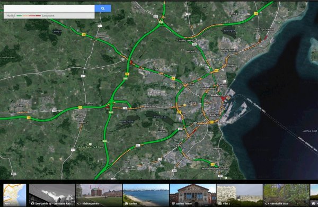Click the Aarhus Aadal Golf Club label
The height and width of the screenshot is (207, 318).
[x=90, y=147]
